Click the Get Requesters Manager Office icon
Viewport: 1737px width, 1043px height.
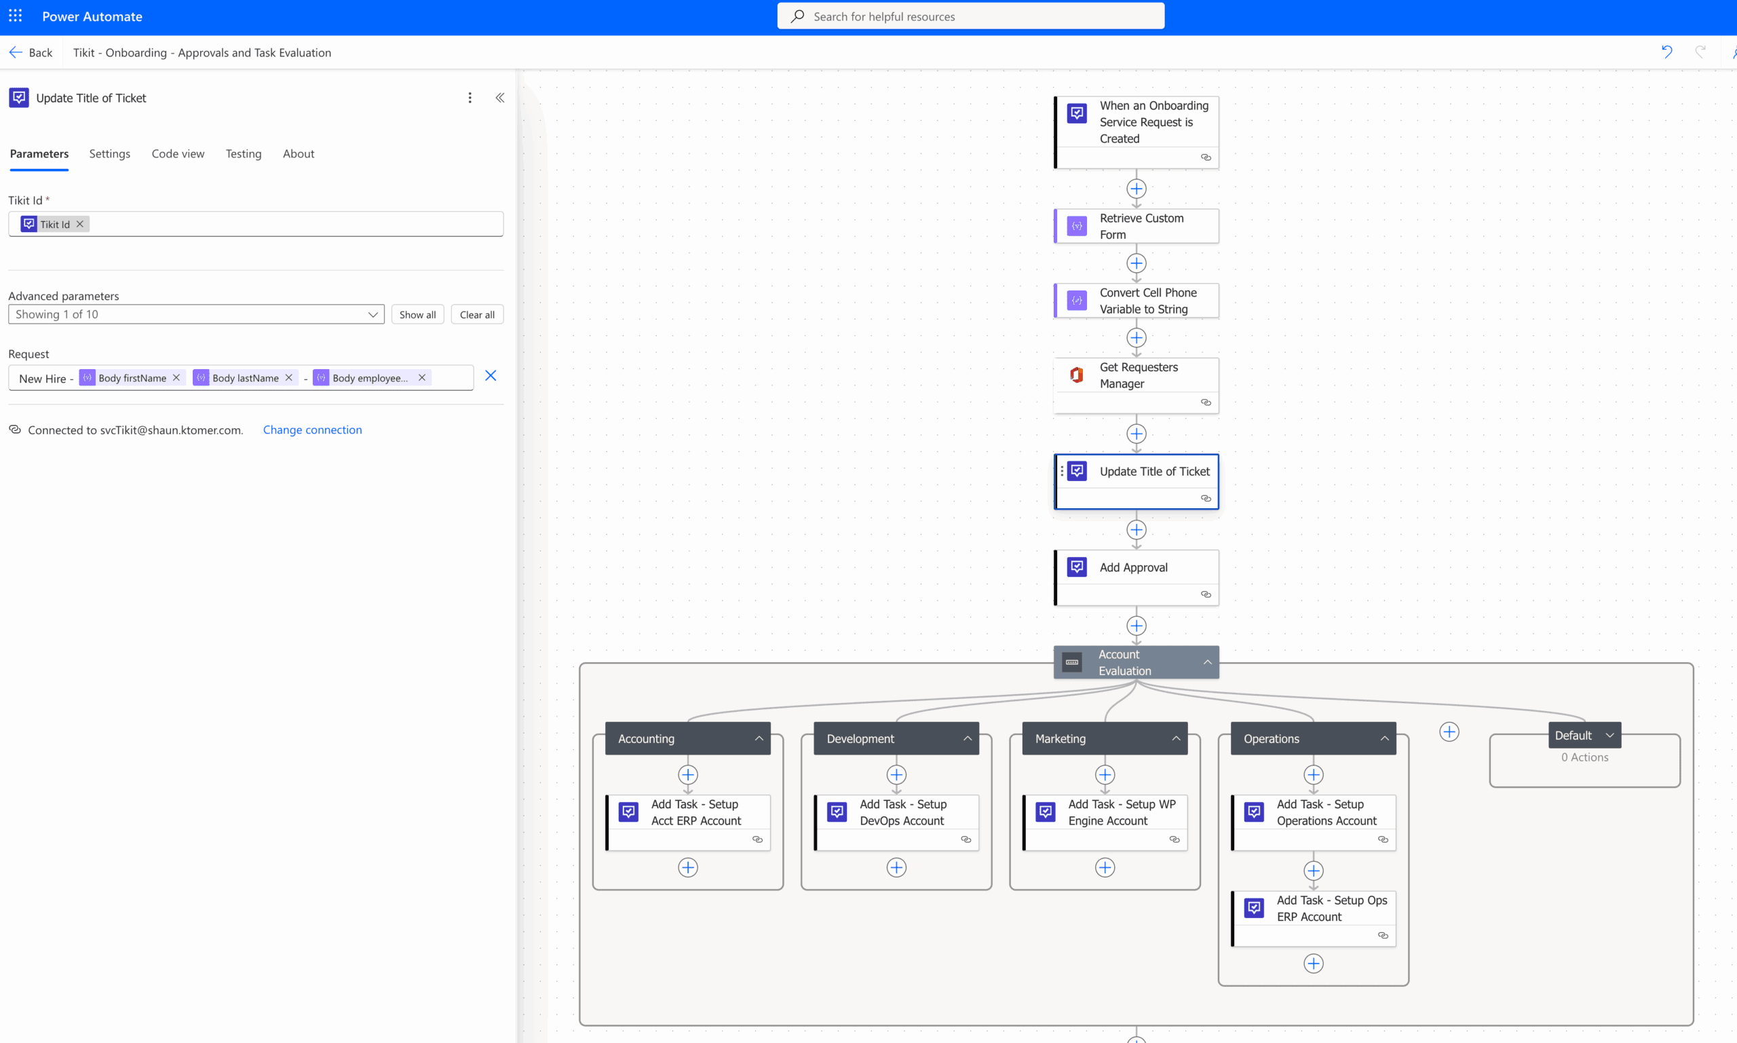click(x=1076, y=375)
